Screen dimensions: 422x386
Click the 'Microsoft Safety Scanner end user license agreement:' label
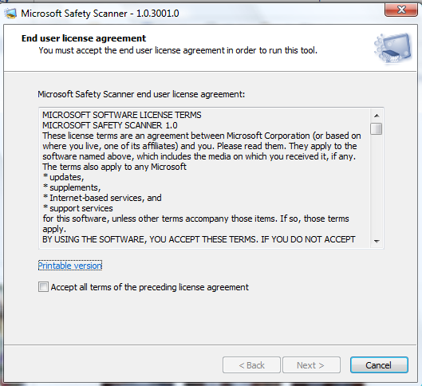click(141, 94)
